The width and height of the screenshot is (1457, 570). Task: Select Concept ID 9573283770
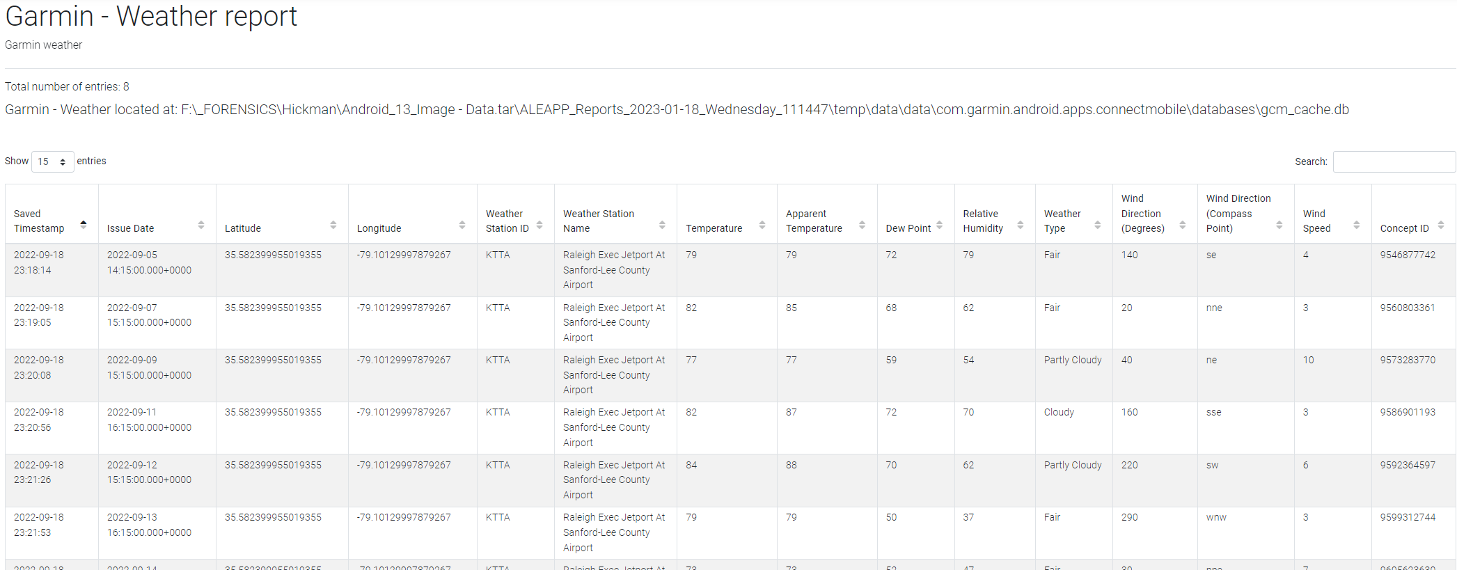(1408, 360)
